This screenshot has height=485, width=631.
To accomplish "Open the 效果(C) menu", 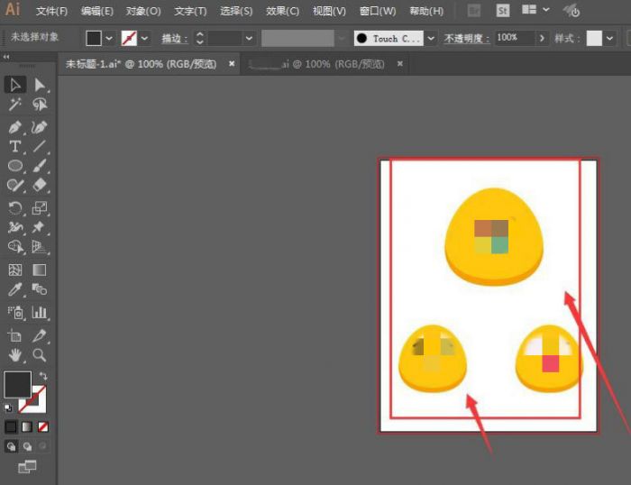I will pos(283,12).
